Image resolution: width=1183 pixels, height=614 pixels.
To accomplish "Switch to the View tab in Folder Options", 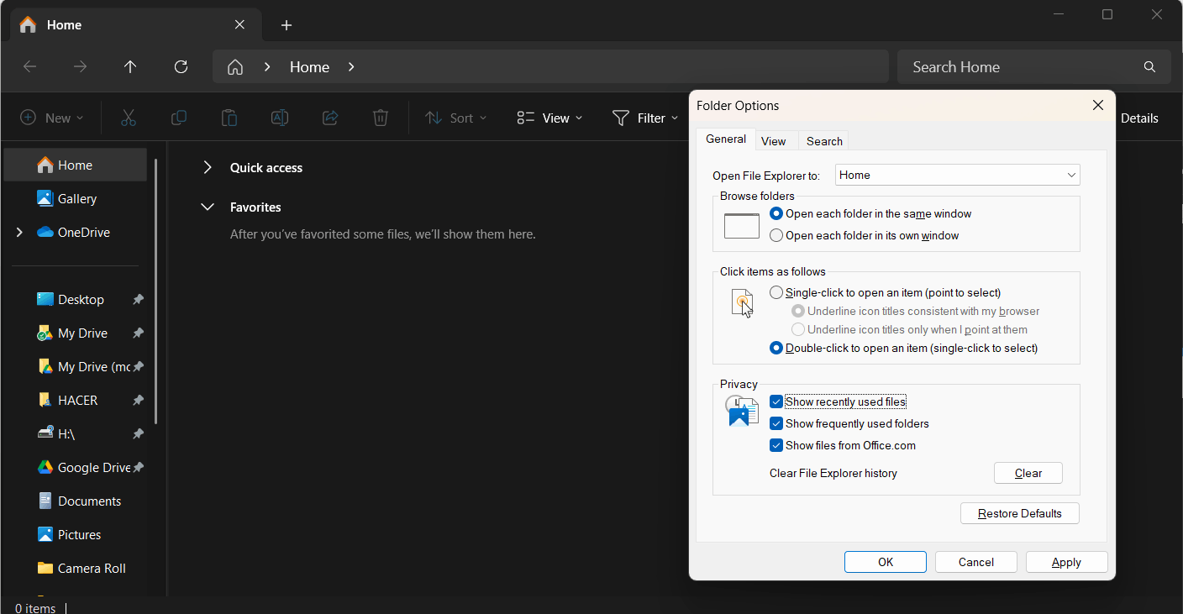I will click(x=775, y=140).
